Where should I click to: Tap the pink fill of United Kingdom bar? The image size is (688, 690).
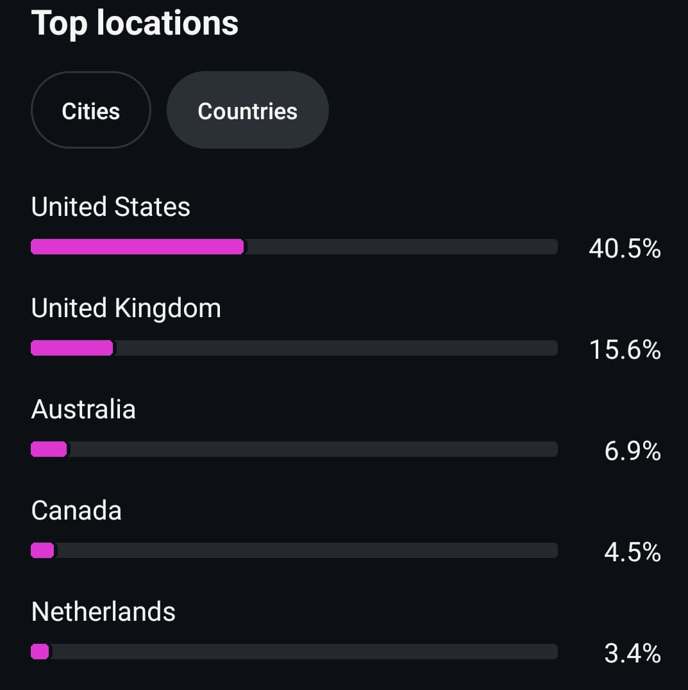point(72,348)
